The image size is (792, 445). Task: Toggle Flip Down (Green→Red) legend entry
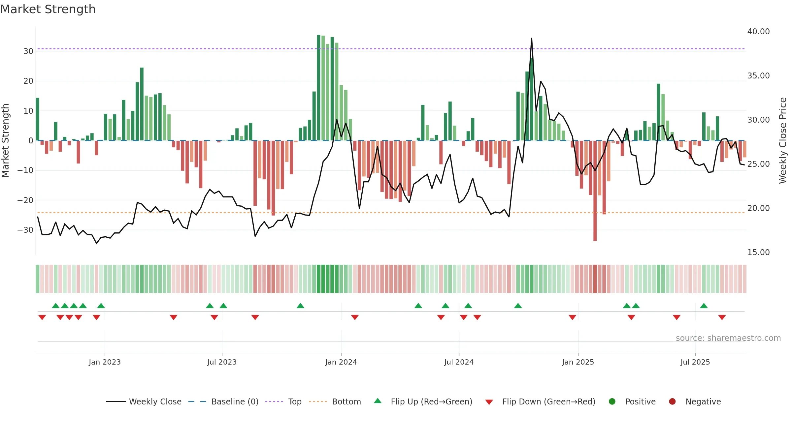[540, 401]
